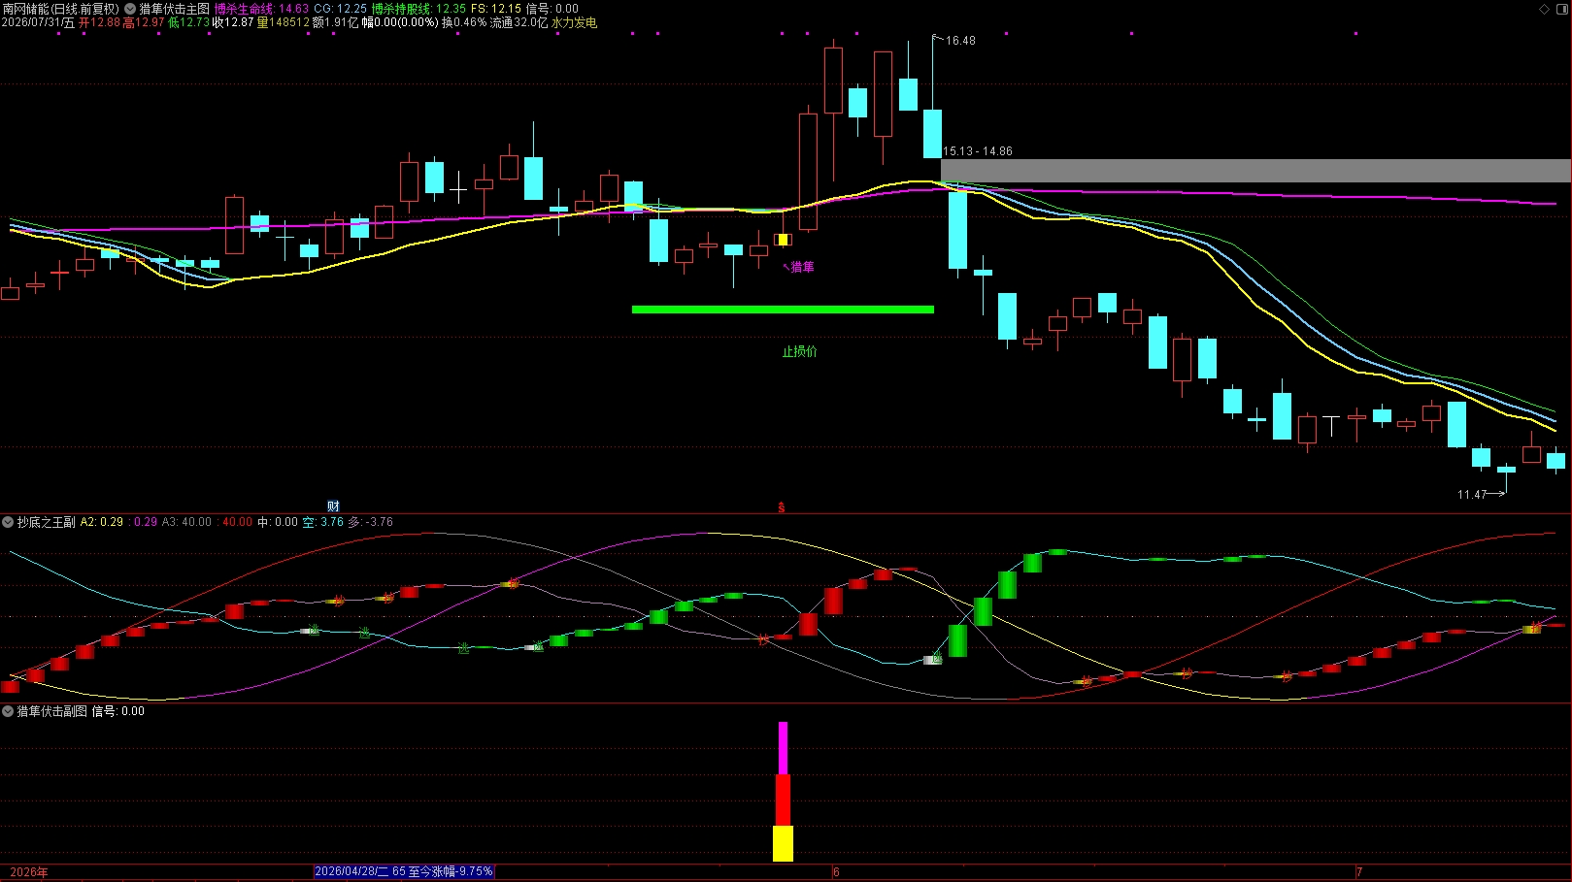The width and height of the screenshot is (1572, 882).
Task: Expand the 猎隼伏击主图 indicator dropdown arrow
Action: [130, 9]
